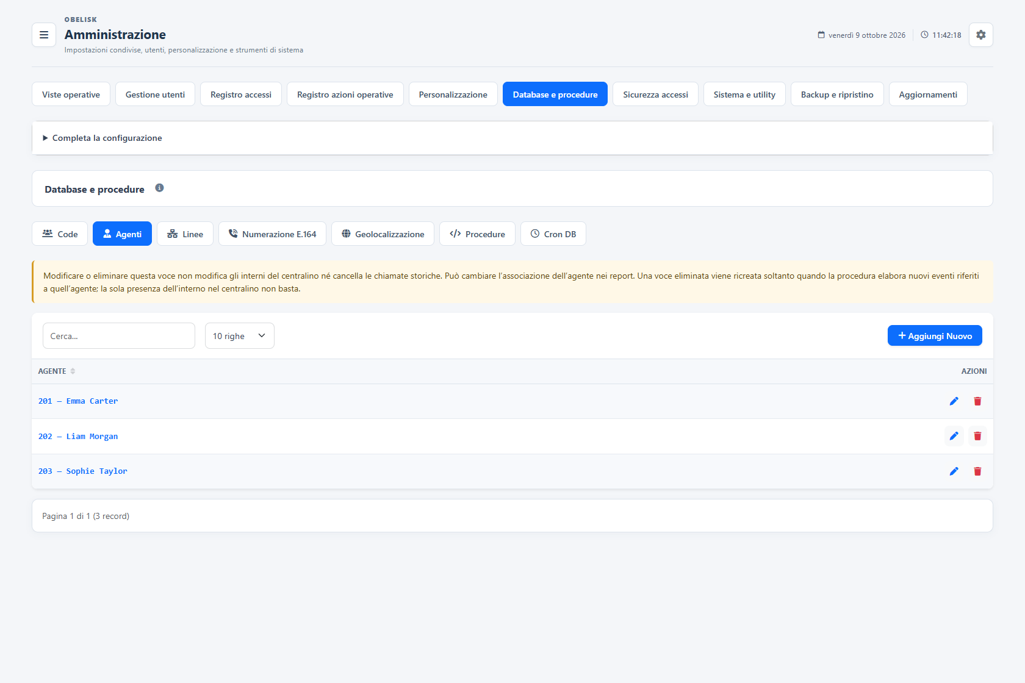Open the Cron DB sub-tab

pyautogui.click(x=553, y=234)
